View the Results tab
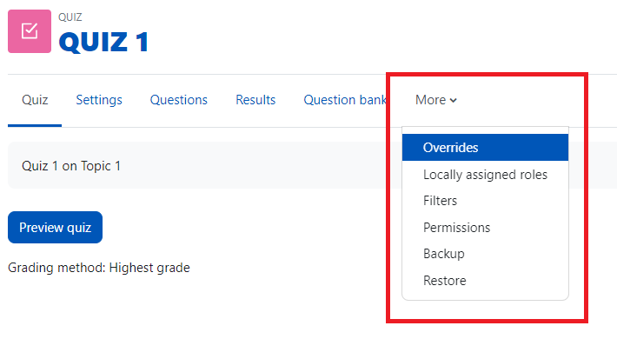617x339 pixels. click(255, 100)
